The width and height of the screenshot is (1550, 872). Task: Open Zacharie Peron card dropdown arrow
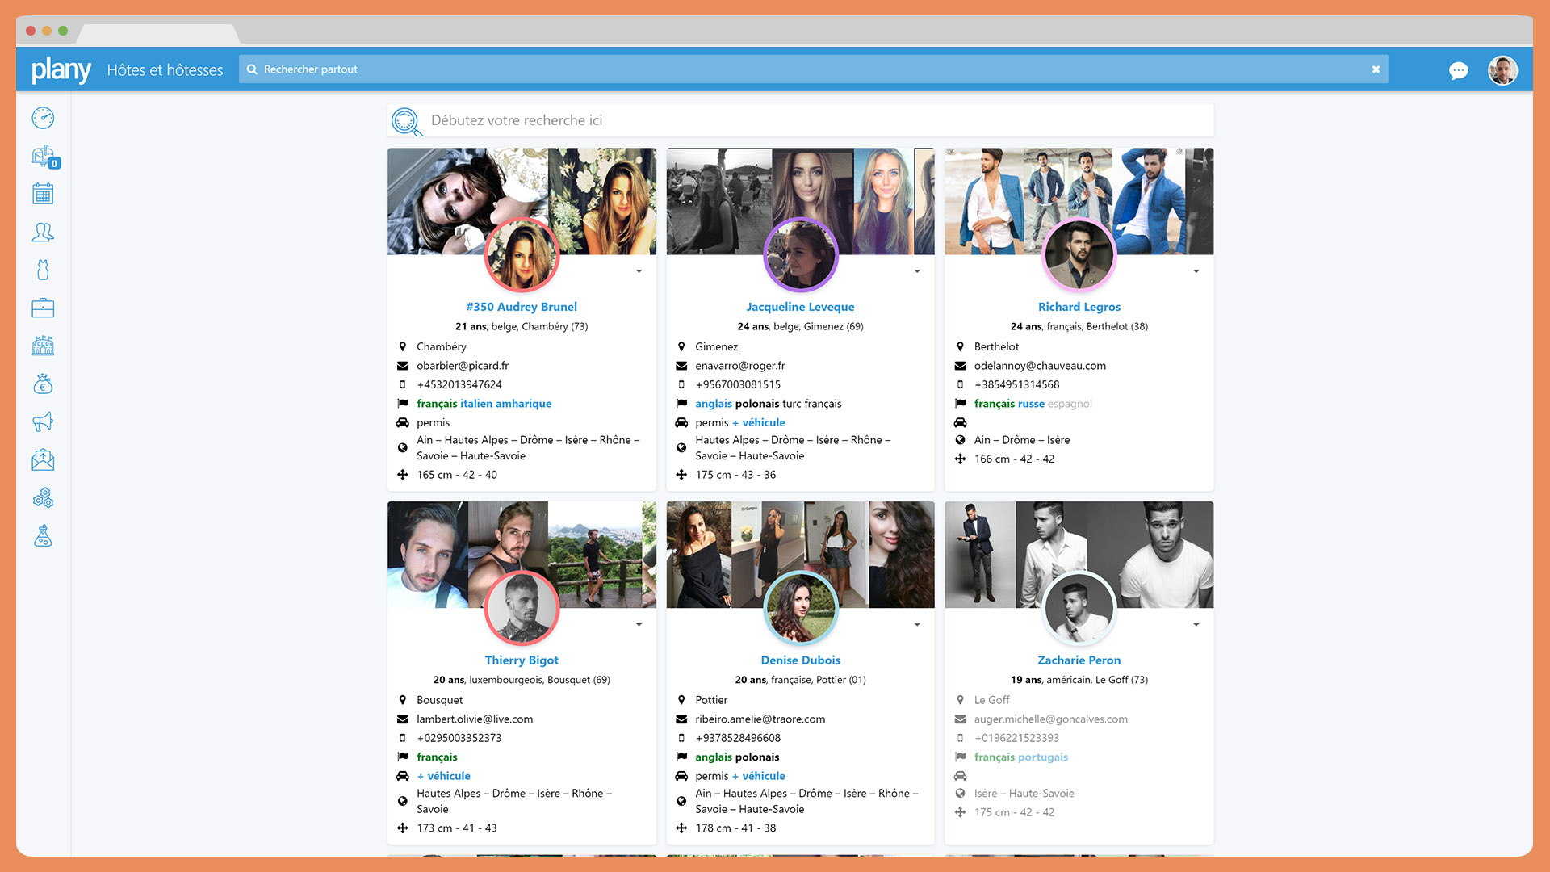(1196, 625)
